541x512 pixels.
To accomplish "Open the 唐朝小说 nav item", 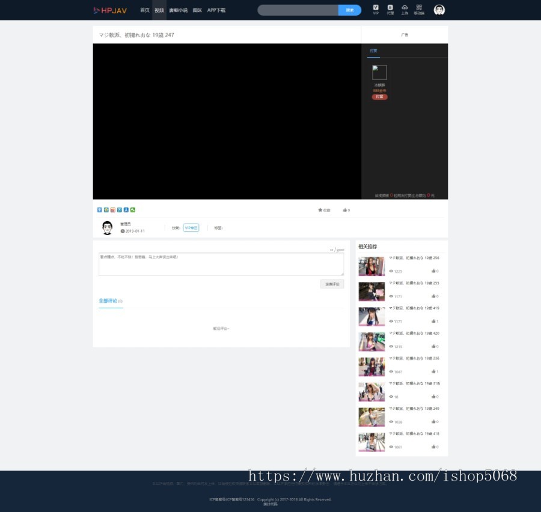I will [x=178, y=10].
